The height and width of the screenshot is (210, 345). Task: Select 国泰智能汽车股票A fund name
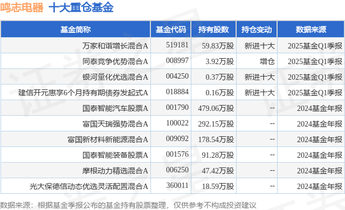coord(115,108)
